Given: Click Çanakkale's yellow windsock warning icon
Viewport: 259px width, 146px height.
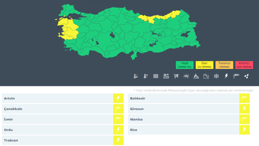Looking at the screenshot, I should click(x=118, y=109).
